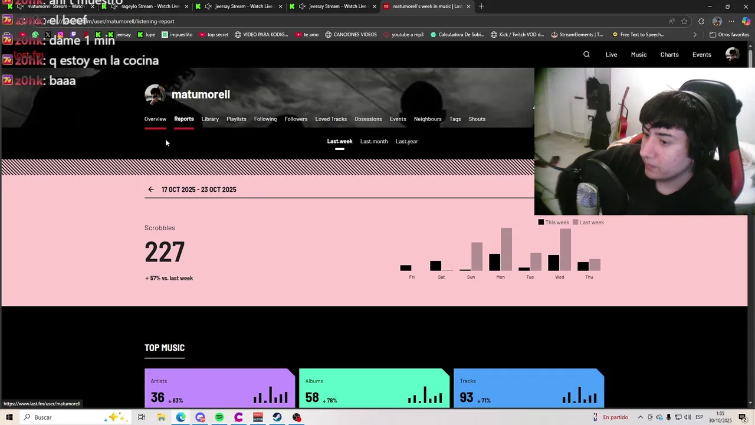The width and height of the screenshot is (755, 425).
Task: Open the Tracks top music card
Action: click(528, 388)
